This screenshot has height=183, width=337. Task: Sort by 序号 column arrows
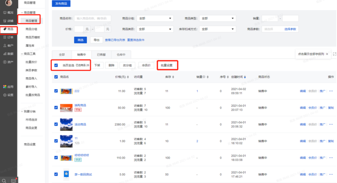coord(228,77)
